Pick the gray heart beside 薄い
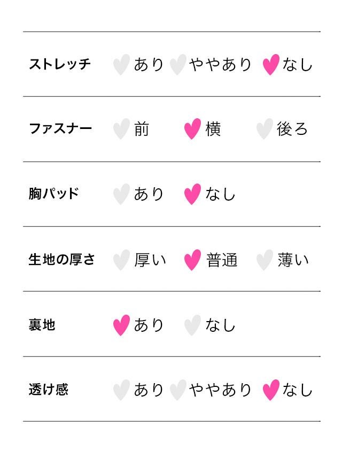This screenshot has height=457, width=342. click(264, 260)
